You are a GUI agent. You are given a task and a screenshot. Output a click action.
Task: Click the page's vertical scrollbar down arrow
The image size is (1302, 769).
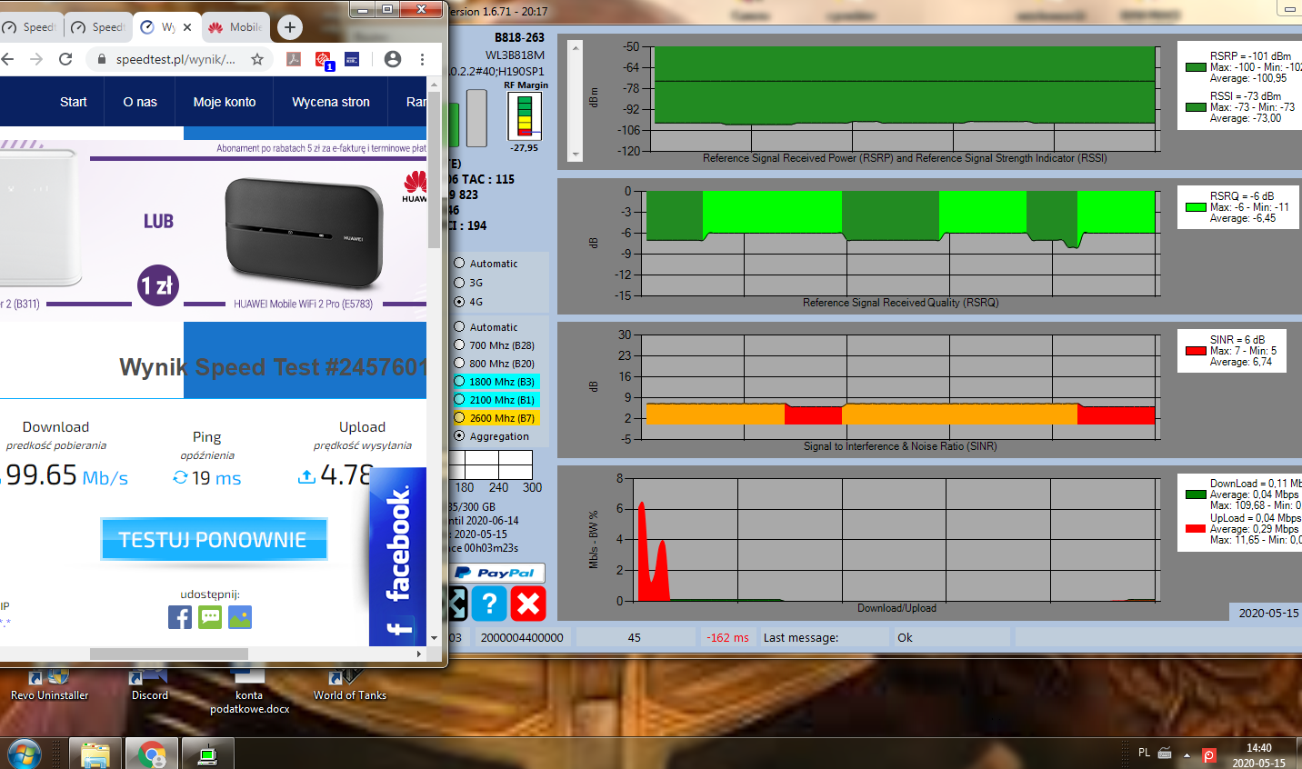point(434,638)
